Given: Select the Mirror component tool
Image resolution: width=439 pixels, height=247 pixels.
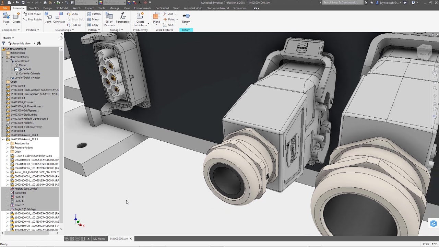Looking at the screenshot, I should tap(93, 20).
